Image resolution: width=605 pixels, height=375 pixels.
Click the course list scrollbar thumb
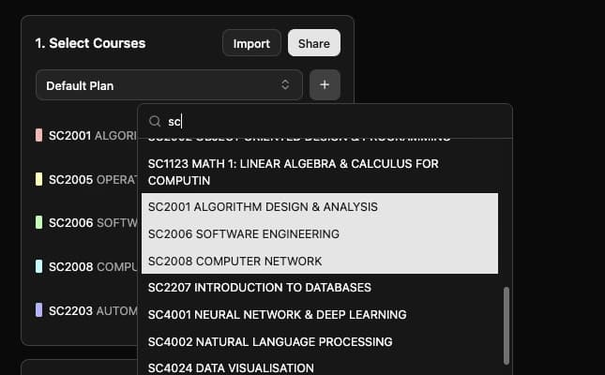click(x=506, y=325)
